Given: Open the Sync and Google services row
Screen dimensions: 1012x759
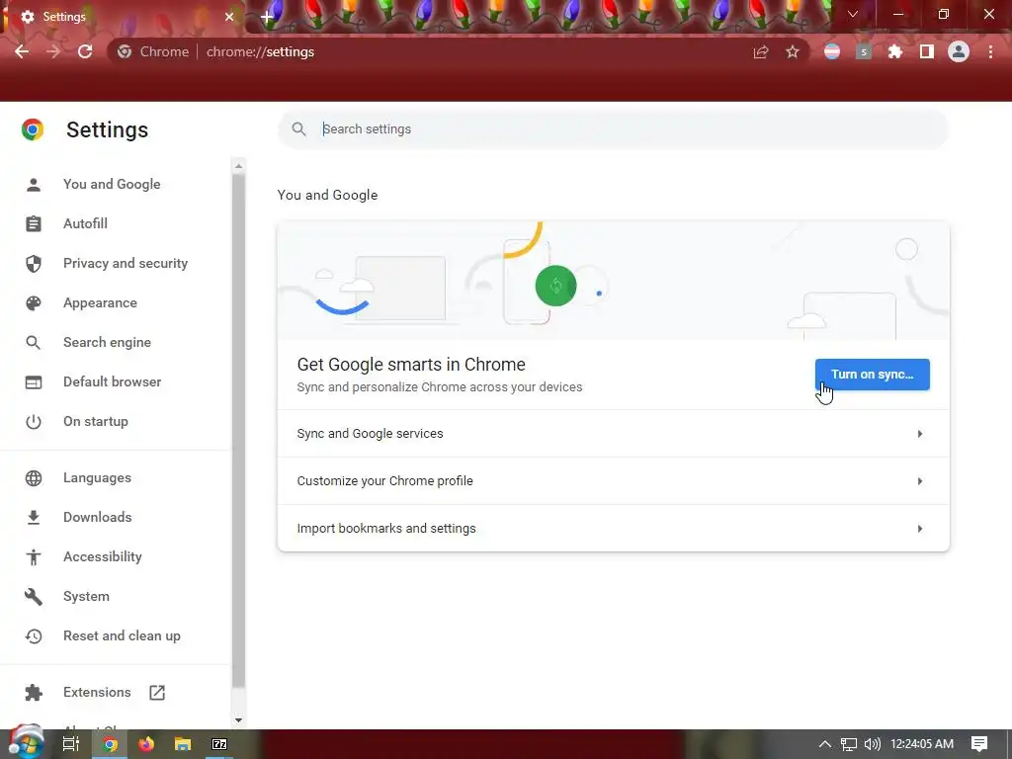Looking at the screenshot, I should [613, 434].
